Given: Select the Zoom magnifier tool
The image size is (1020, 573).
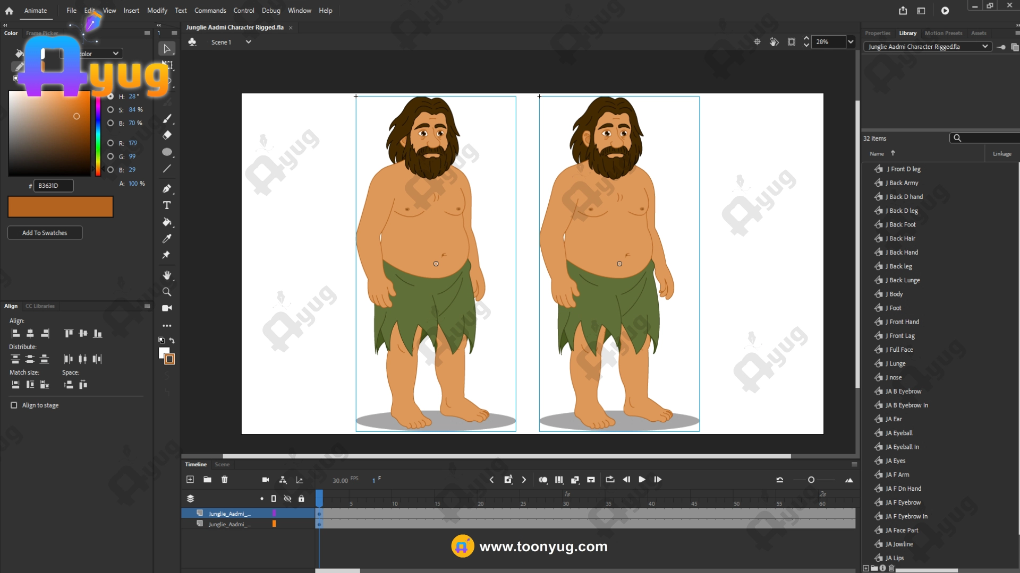Looking at the screenshot, I should pos(167,292).
